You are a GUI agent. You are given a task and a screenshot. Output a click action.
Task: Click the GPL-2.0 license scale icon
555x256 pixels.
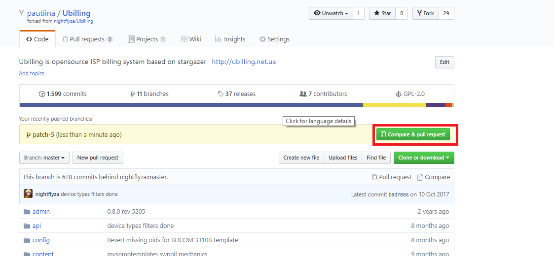point(399,94)
